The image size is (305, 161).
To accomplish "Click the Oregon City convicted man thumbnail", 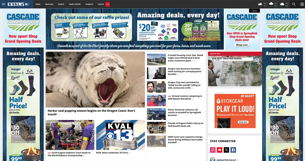I will pos(156,87).
